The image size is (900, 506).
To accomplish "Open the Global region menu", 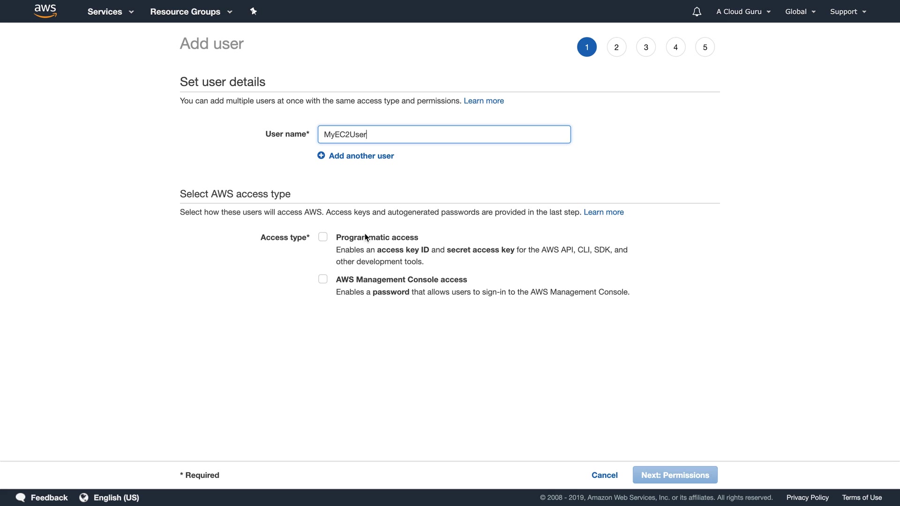I will 800,12.
